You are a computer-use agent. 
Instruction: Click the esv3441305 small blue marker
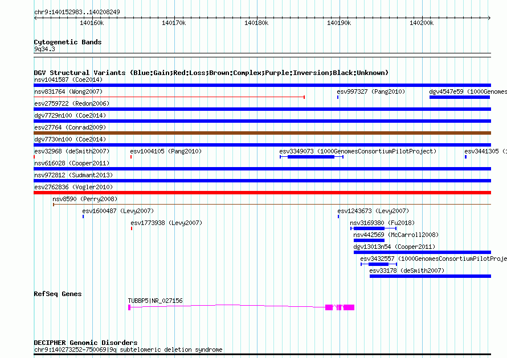[x=465, y=157]
